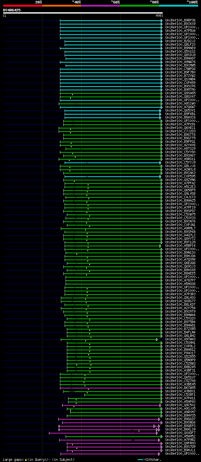Screen dimensions: 201x462
Task: Open hit UniRef100_B9IKX9
Action: click(180, 24)
